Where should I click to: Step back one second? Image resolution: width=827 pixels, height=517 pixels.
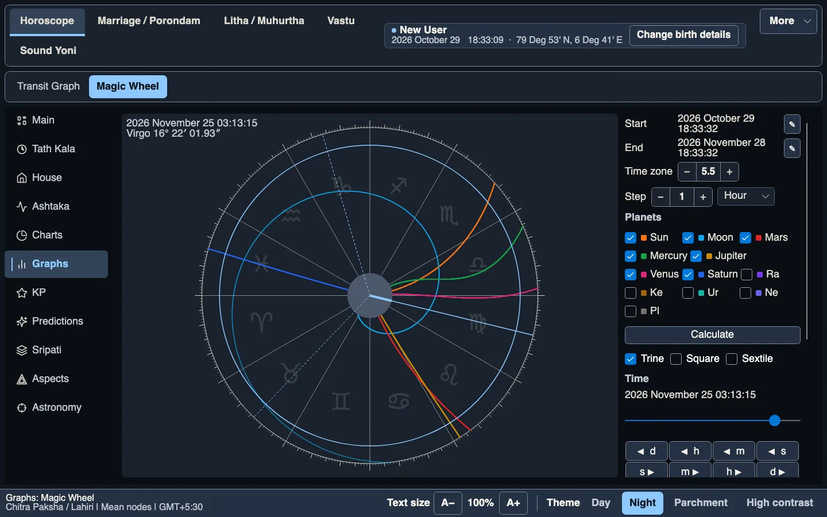coord(778,452)
